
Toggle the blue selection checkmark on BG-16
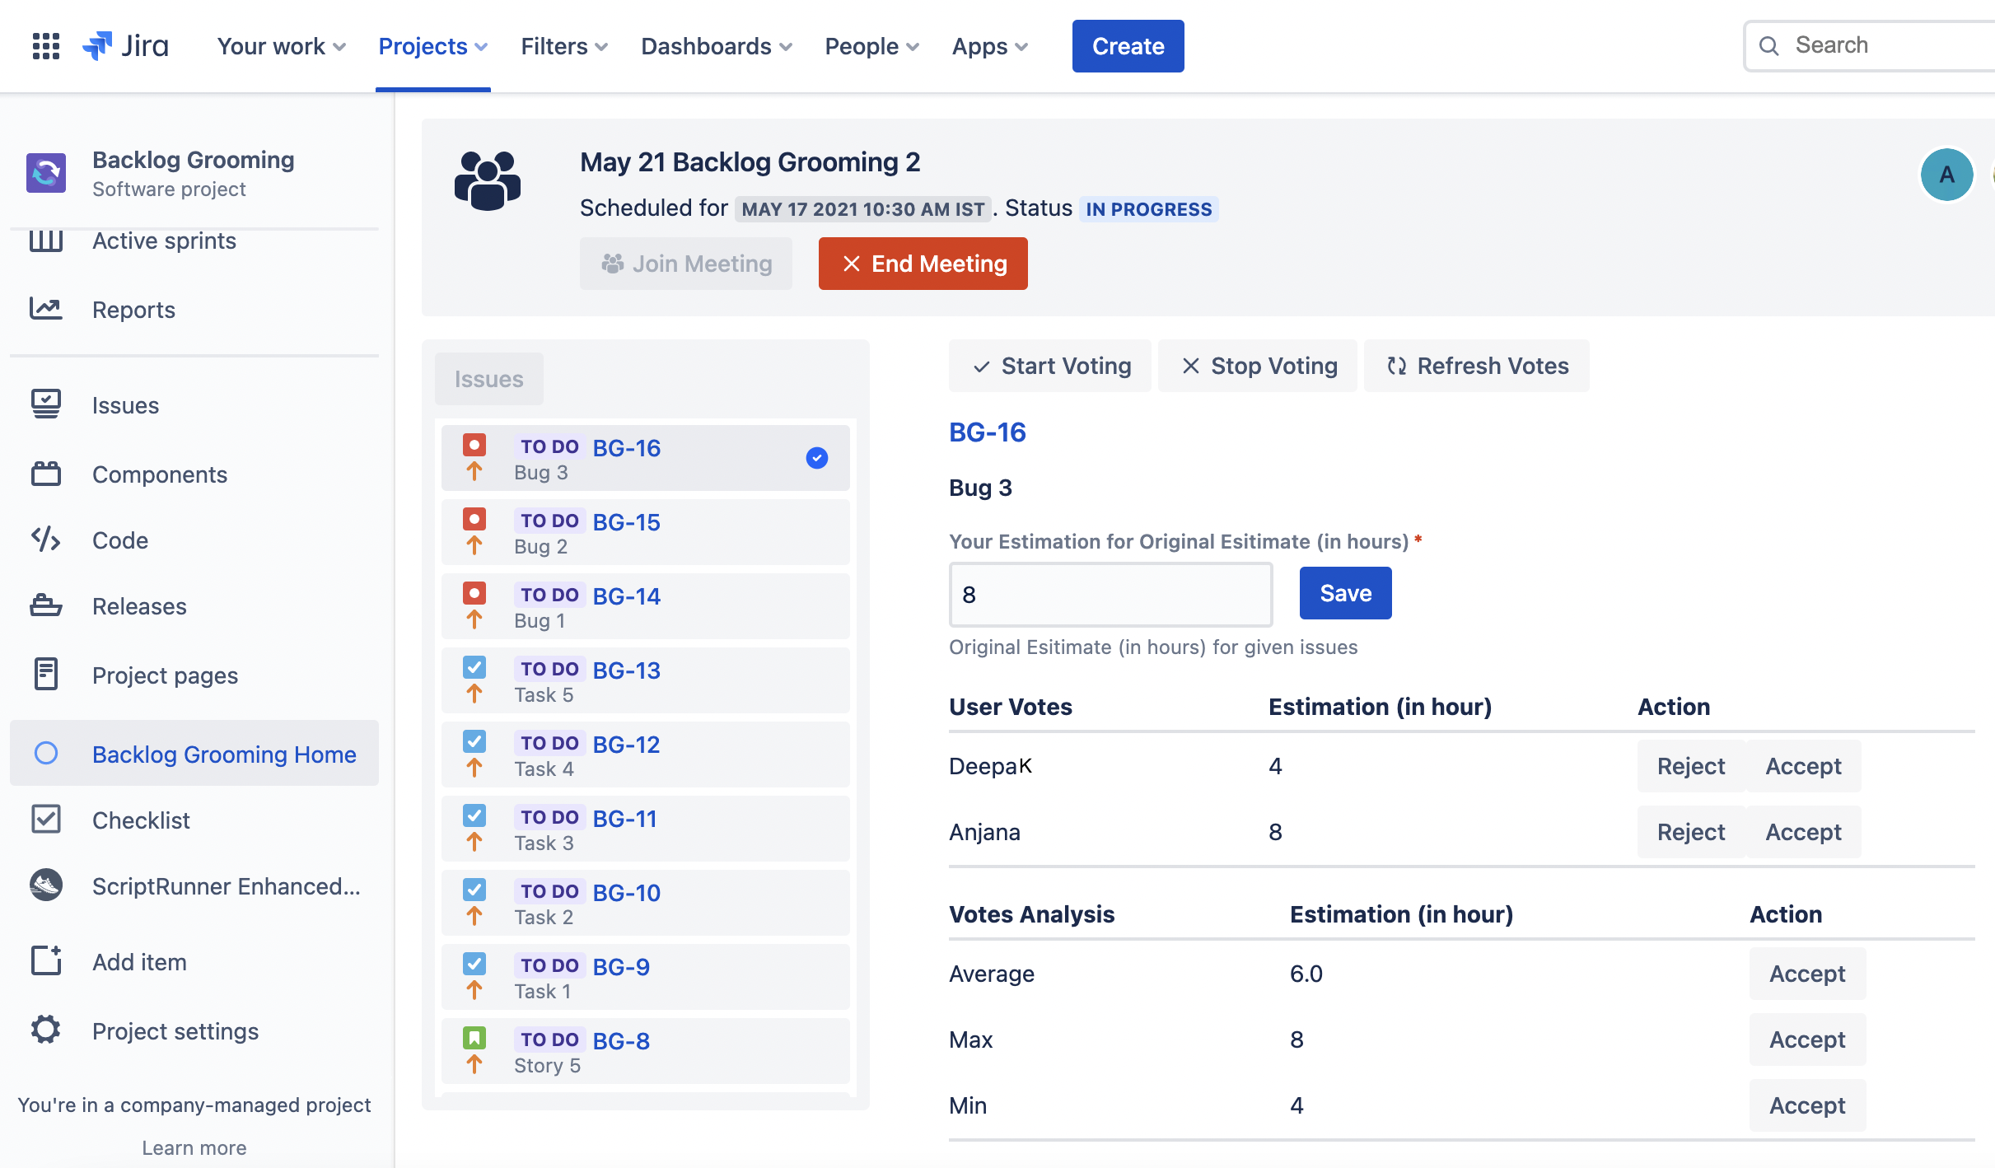816,459
